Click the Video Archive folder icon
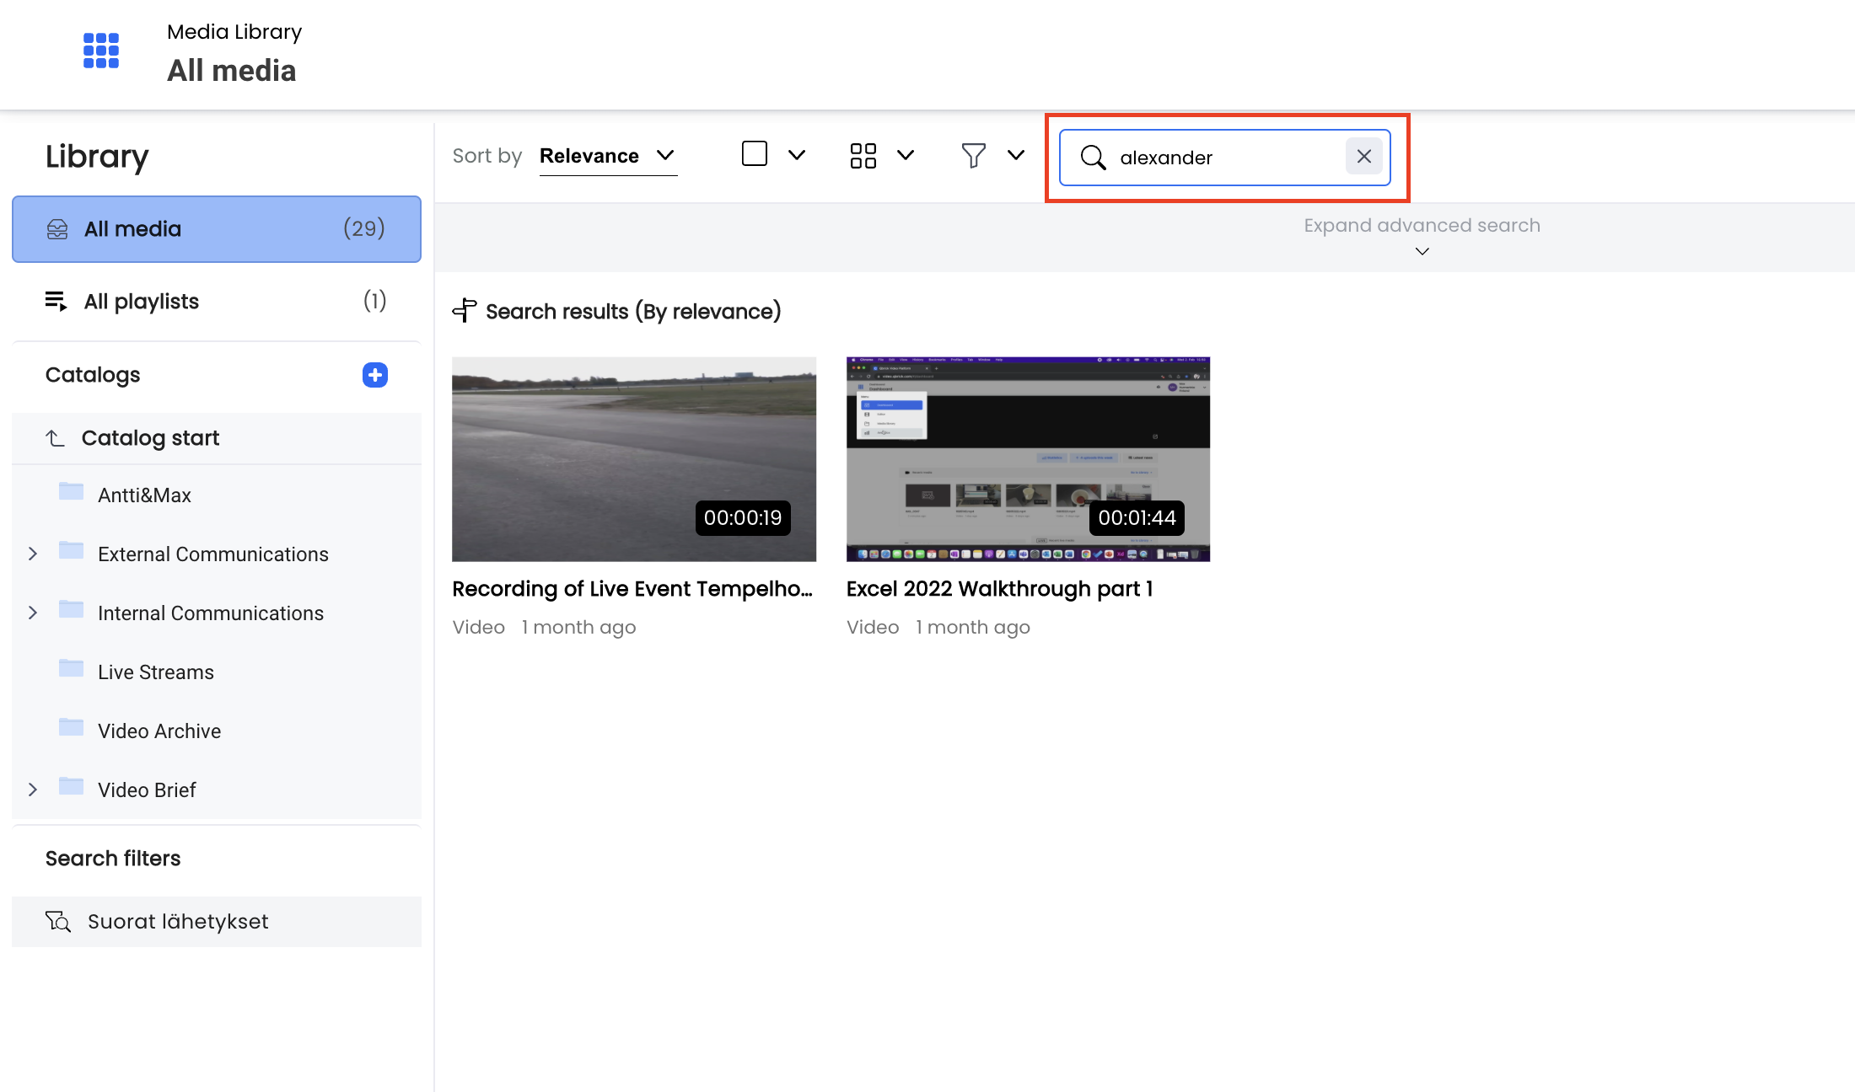Screen dimensions: 1855x1092 tap(71, 727)
